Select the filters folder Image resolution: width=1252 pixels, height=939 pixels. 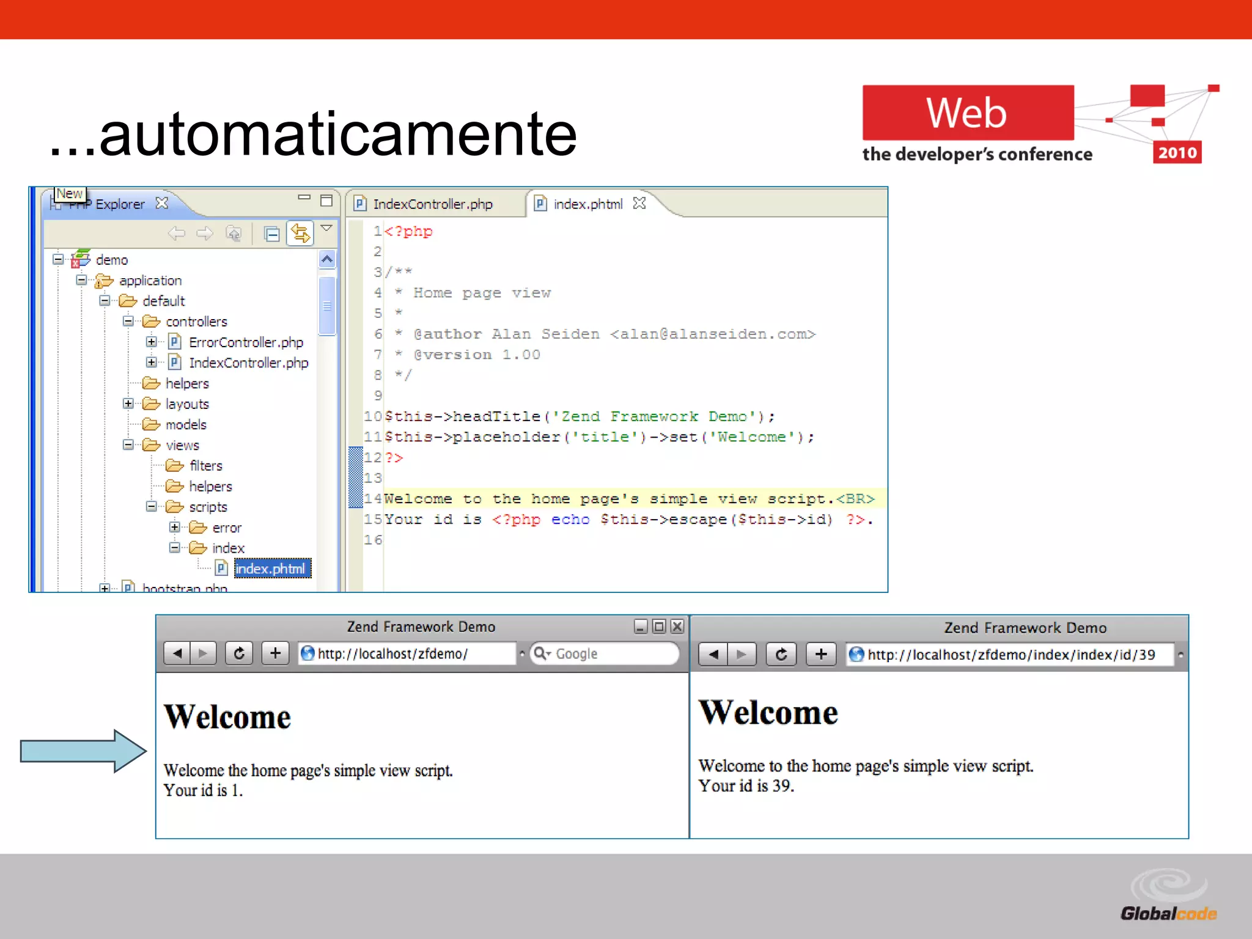pos(205,466)
